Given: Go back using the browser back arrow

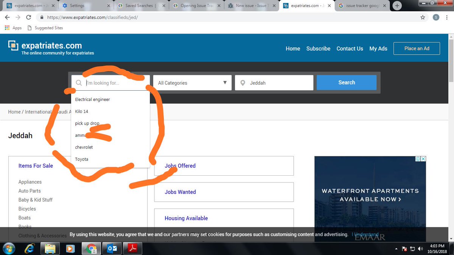Looking at the screenshot, I should coord(7,17).
